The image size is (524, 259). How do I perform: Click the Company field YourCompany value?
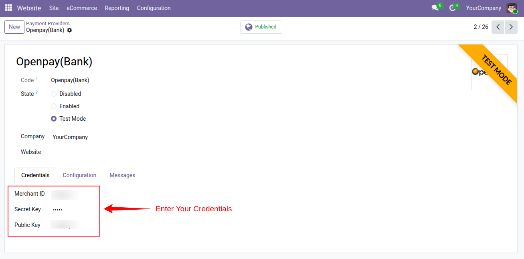70,137
